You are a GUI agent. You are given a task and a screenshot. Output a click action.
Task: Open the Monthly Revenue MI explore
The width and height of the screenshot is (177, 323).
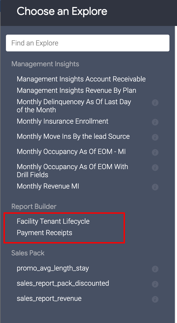48,186
